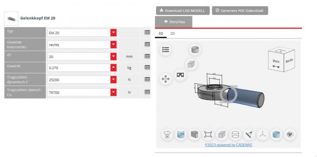This screenshot has width=317, height=157.
Task: Open table view icon for Typ row
Action: [147, 32]
